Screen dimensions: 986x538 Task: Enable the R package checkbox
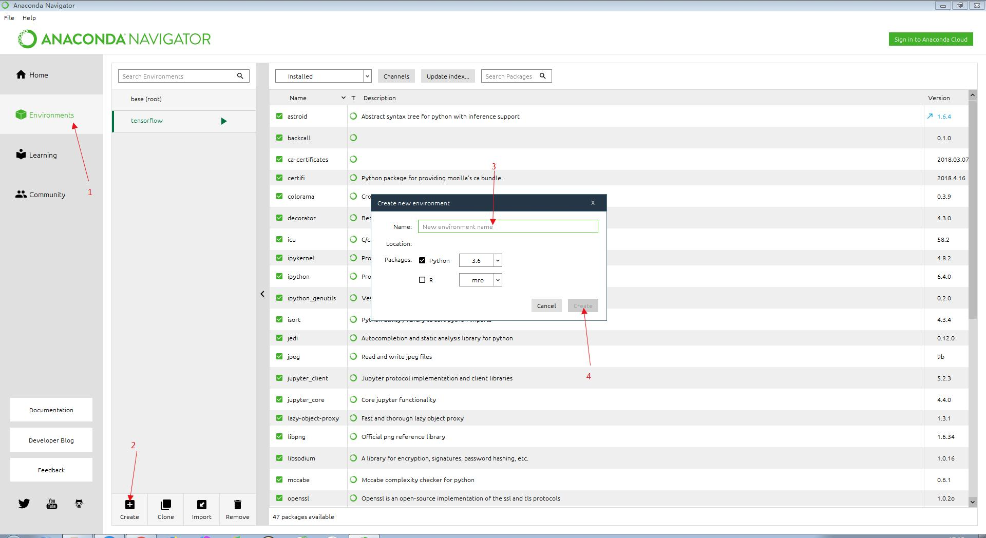tap(422, 280)
